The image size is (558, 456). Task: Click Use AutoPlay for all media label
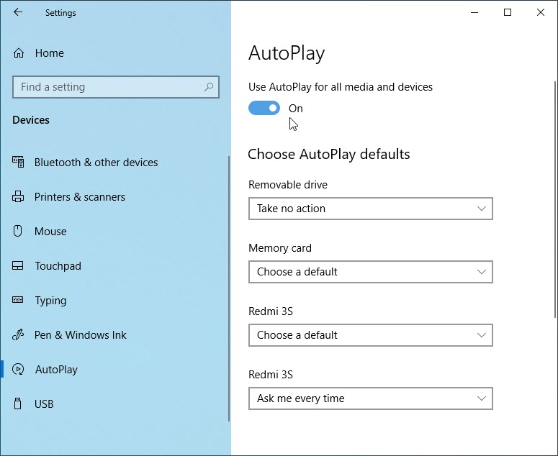(x=341, y=87)
